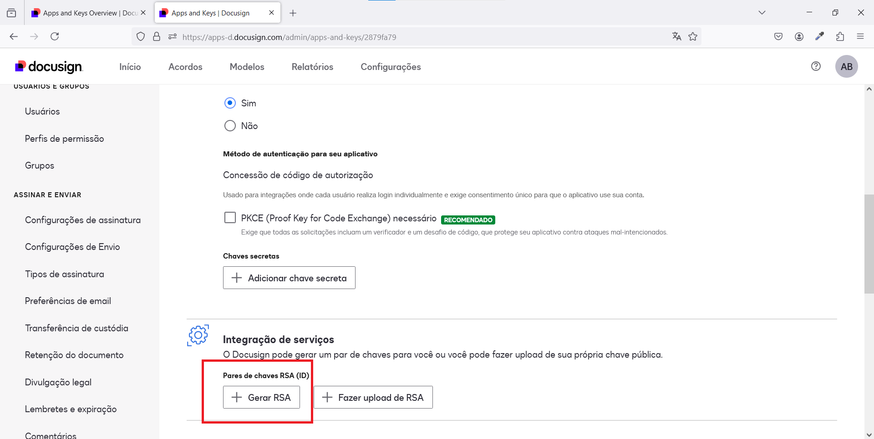874x439 pixels.
Task: Open the Firefox hamburger application menu
Action: click(x=860, y=37)
